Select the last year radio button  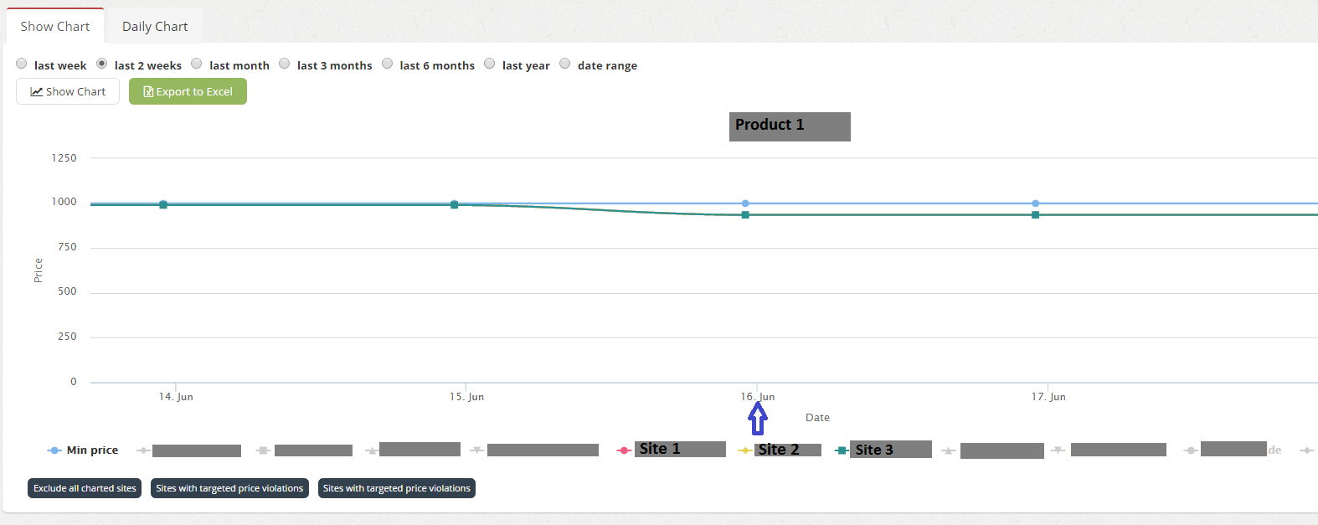(x=490, y=64)
